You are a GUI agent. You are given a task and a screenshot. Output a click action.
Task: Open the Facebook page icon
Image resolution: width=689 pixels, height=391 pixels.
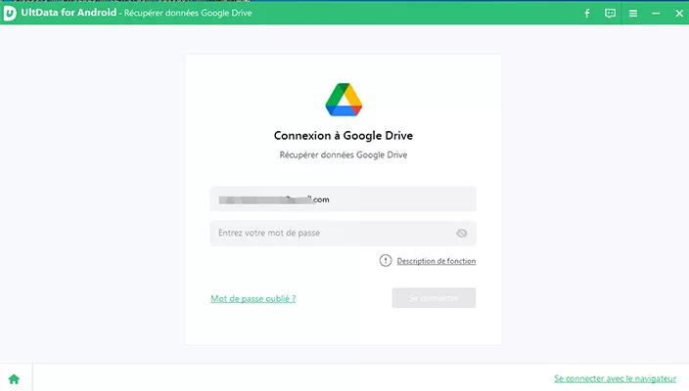(587, 13)
